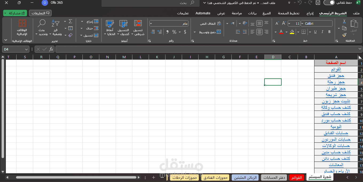Open the الصيغ Formulas tab
This screenshot has height=182, width=363.
[266, 13]
